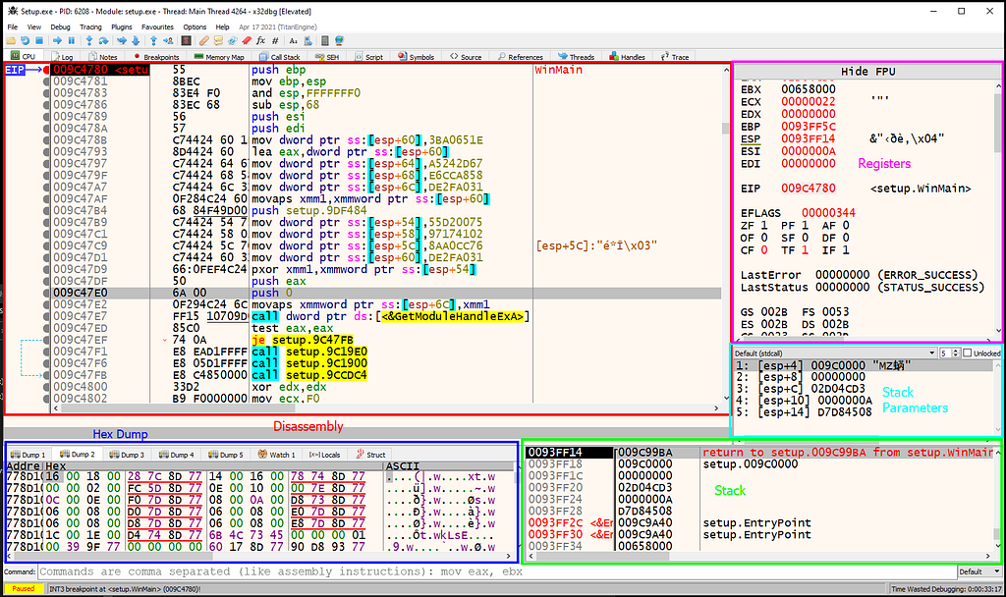Viewport: 1006px width, 597px height.
Task: Click the Open file toolbar icon
Action: pyautogui.click(x=11, y=40)
